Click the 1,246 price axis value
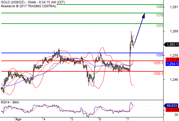 coord(174,80)
